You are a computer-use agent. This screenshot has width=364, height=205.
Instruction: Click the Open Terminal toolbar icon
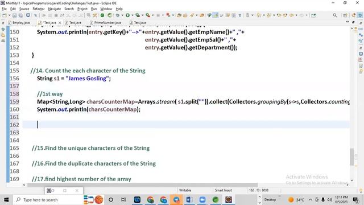[x=28, y=15]
